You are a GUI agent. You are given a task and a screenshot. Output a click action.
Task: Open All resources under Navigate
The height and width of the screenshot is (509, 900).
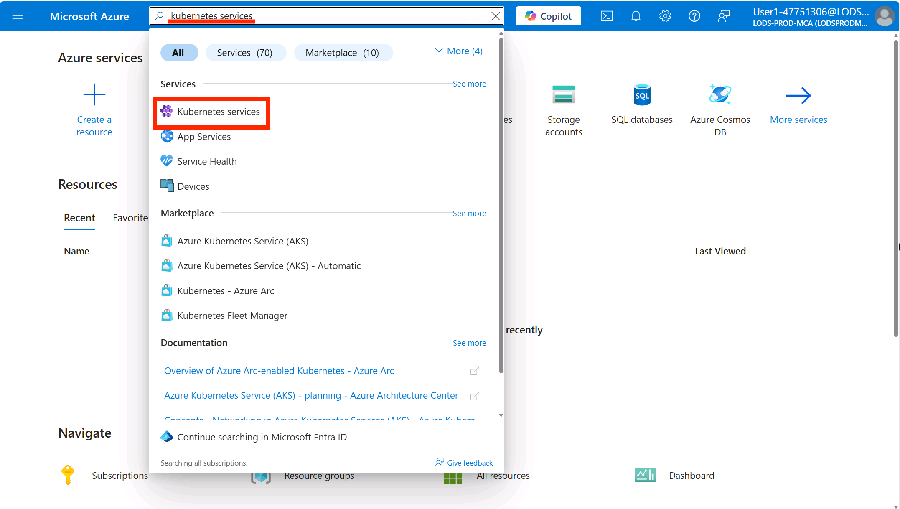click(503, 476)
